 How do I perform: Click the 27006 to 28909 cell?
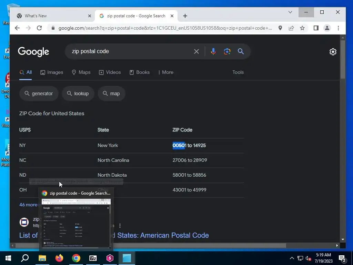click(190, 160)
